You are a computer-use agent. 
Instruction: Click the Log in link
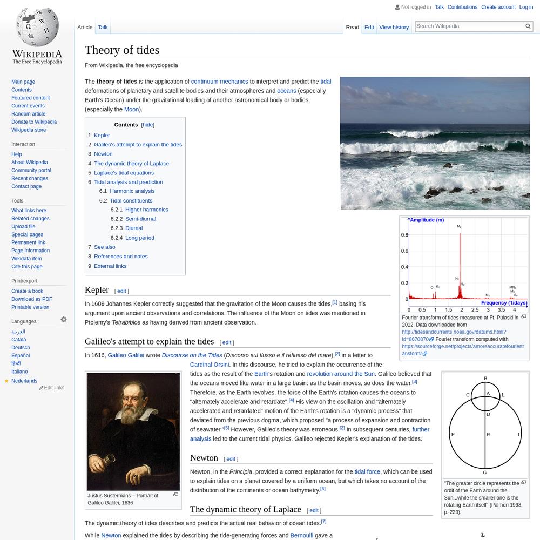click(x=526, y=7)
